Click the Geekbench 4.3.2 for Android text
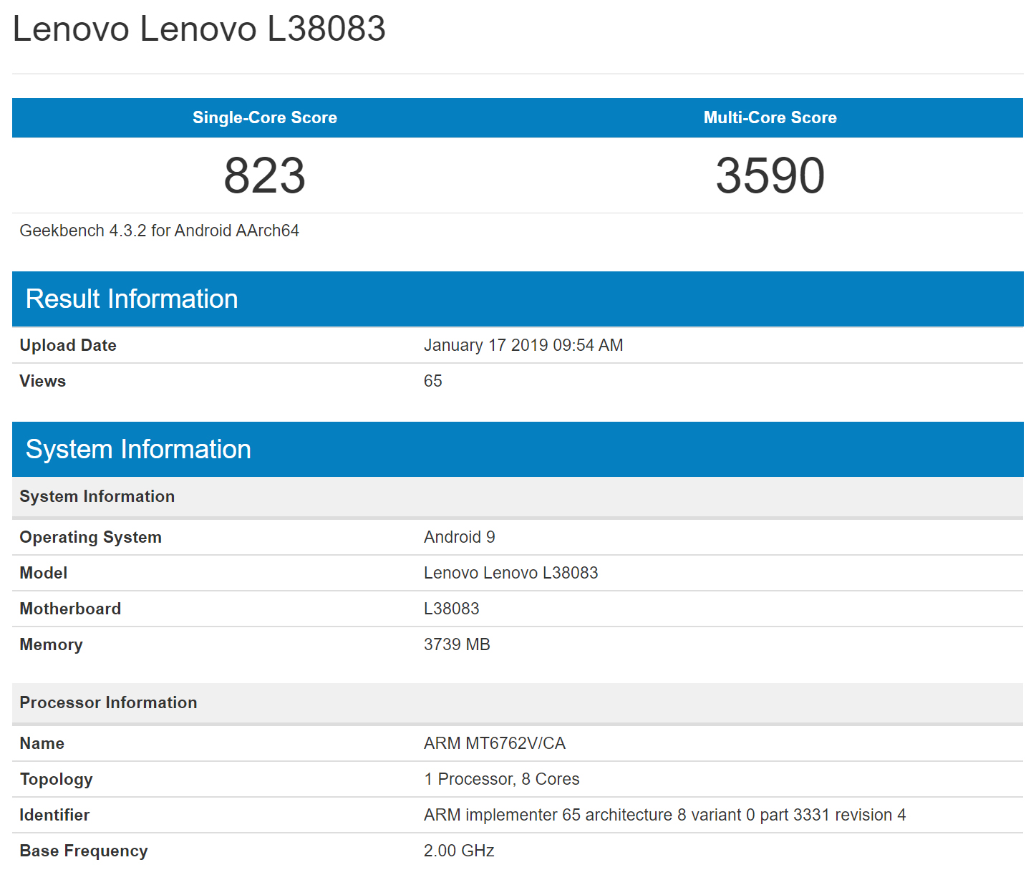This screenshot has height=885, width=1031. (x=159, y=231)
